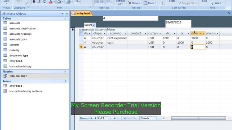Open the Clipboard group dialog launcher
This screenshot has height=130, width=232.
point(28,8)
